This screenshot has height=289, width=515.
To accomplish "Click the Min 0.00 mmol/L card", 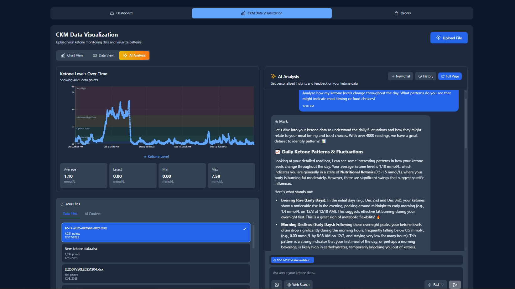I will point(182,176).
